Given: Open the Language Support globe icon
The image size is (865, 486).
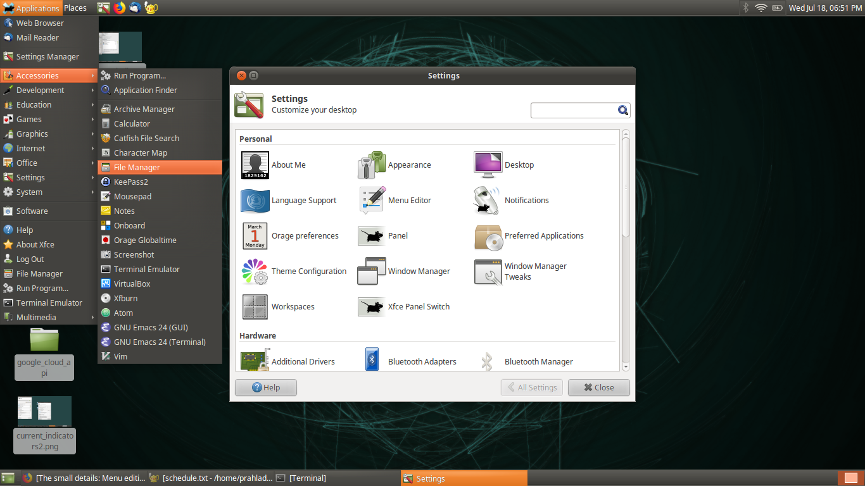Looking at the screenshot, I should 255,201.
